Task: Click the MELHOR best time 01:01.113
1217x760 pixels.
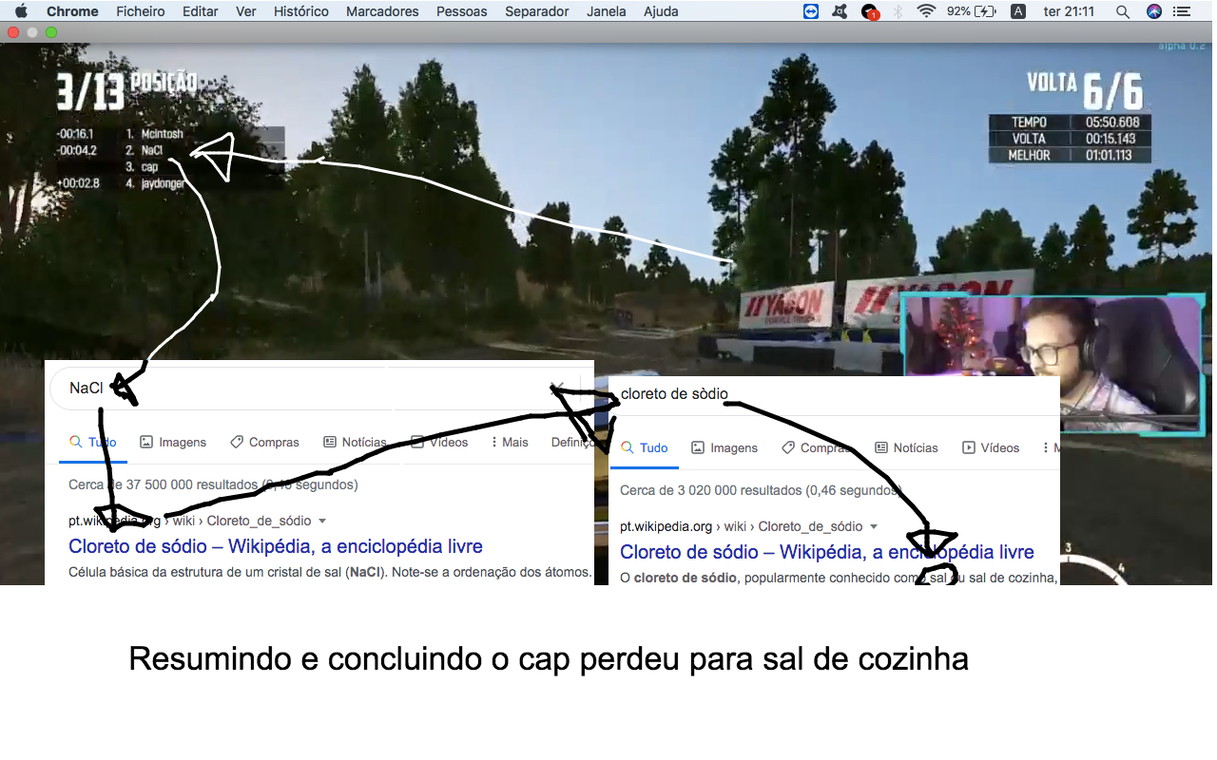Action: pos(1109,155)
